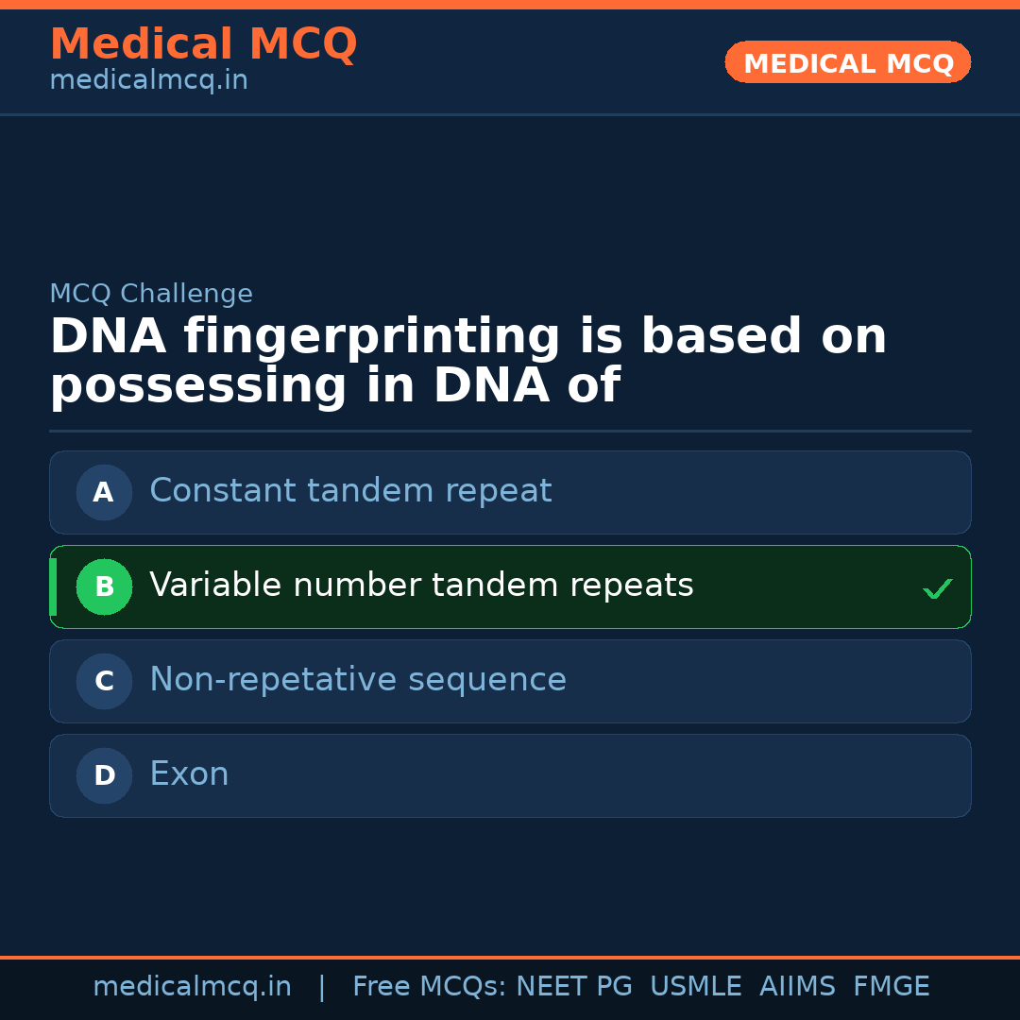The image size is (1020, 1020).
Task: Click the green letter B circle
Action: [x=104, y=586]
